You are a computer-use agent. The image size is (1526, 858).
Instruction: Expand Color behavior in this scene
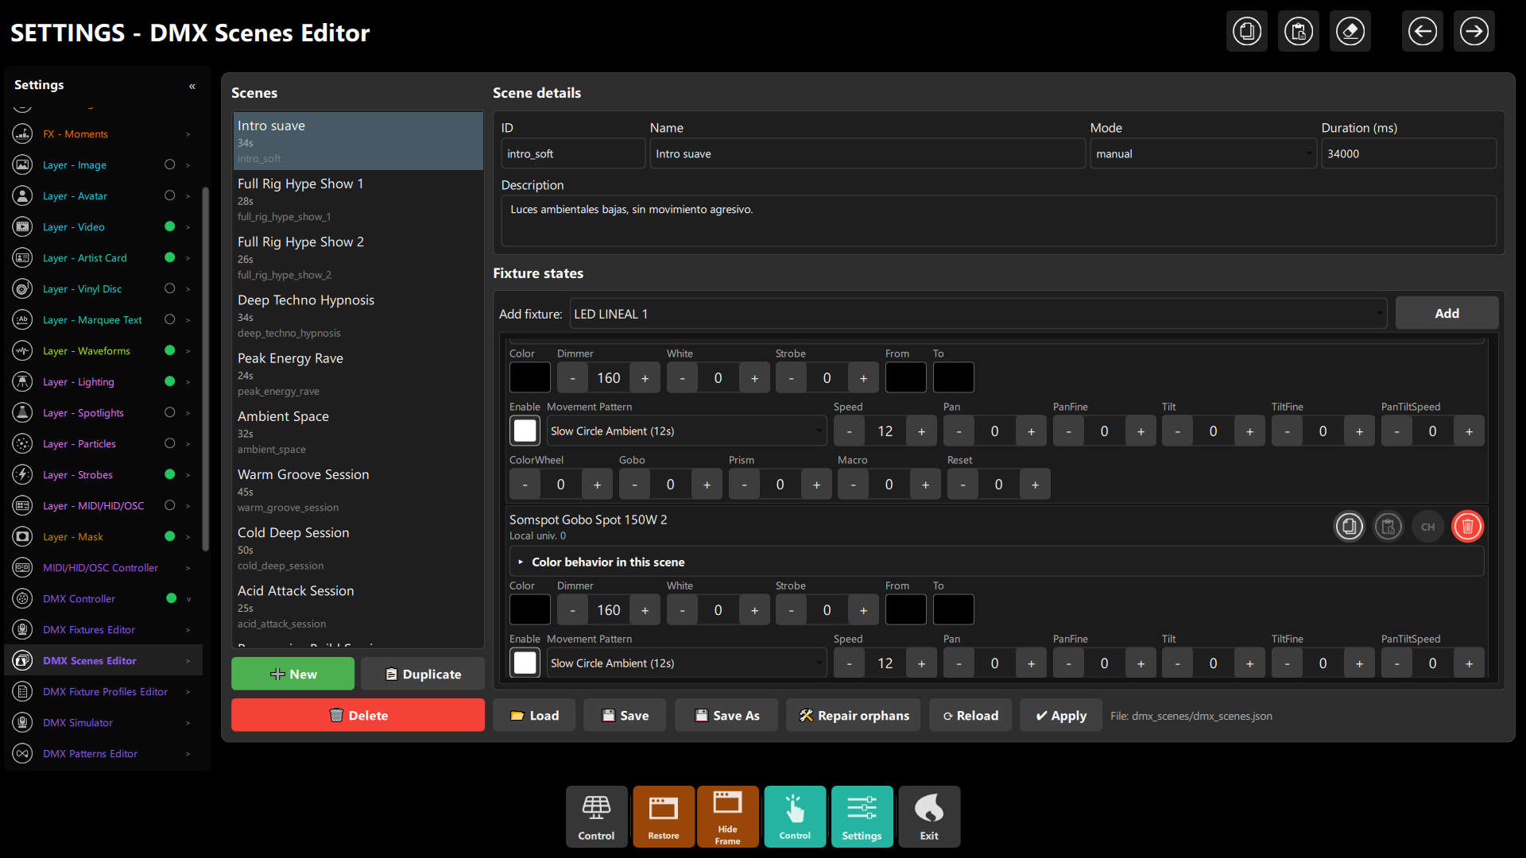click(x=997, y=562)
